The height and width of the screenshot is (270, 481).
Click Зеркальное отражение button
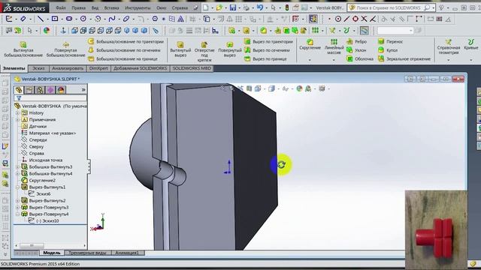pyautogui.click(x=404, y=58)
